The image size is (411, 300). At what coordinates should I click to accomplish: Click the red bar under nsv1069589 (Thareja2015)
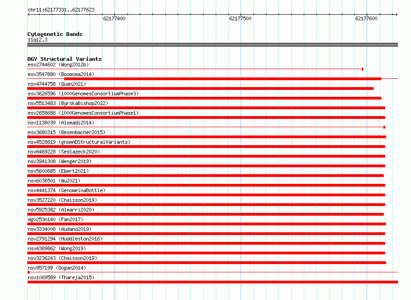[x=213, y=282]
